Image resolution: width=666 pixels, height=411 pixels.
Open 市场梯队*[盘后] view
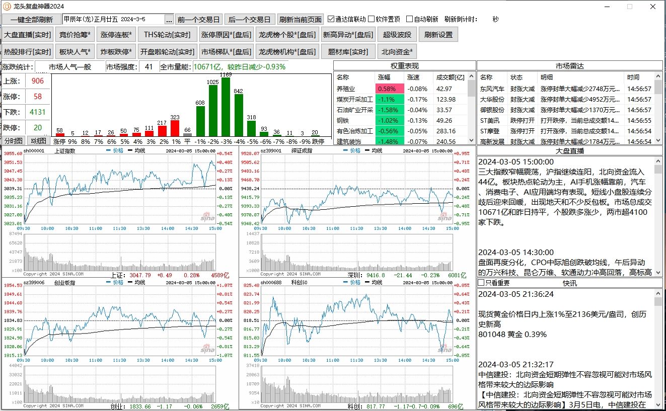coord(226,51)
